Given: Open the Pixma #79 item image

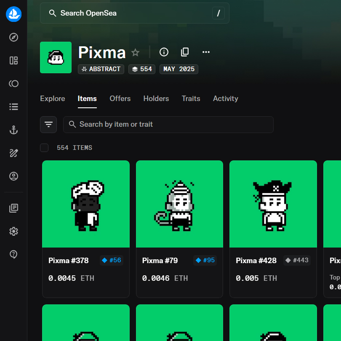Looking at the screenshot, I should point(179,204).
